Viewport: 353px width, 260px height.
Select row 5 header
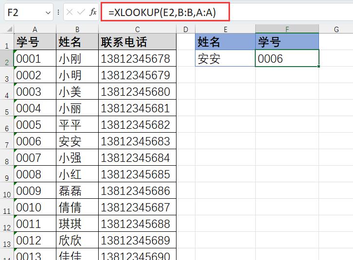point(7,108)
